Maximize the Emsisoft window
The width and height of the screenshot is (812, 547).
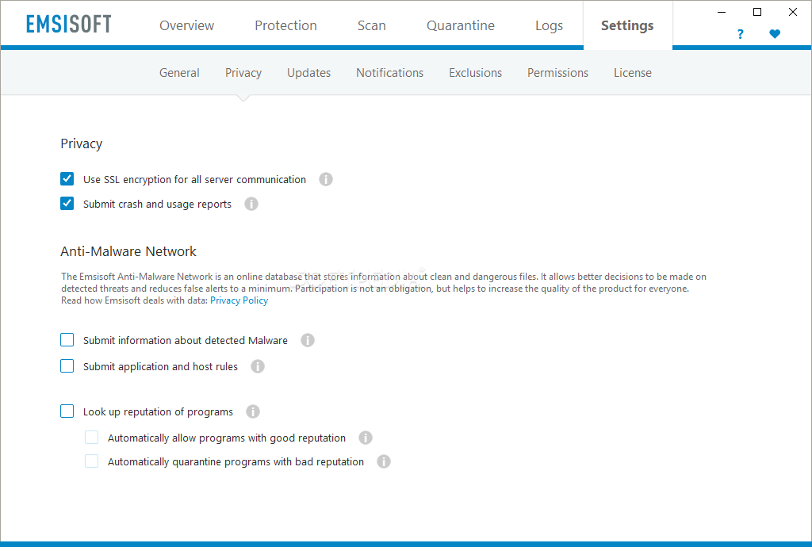757,12
